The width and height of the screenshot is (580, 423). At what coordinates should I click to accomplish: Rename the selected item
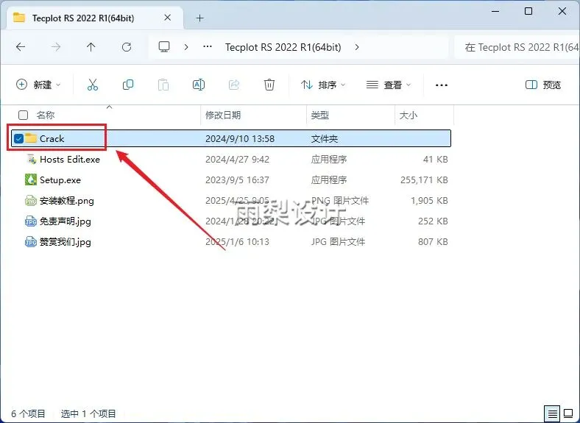(x=199, y=85)
